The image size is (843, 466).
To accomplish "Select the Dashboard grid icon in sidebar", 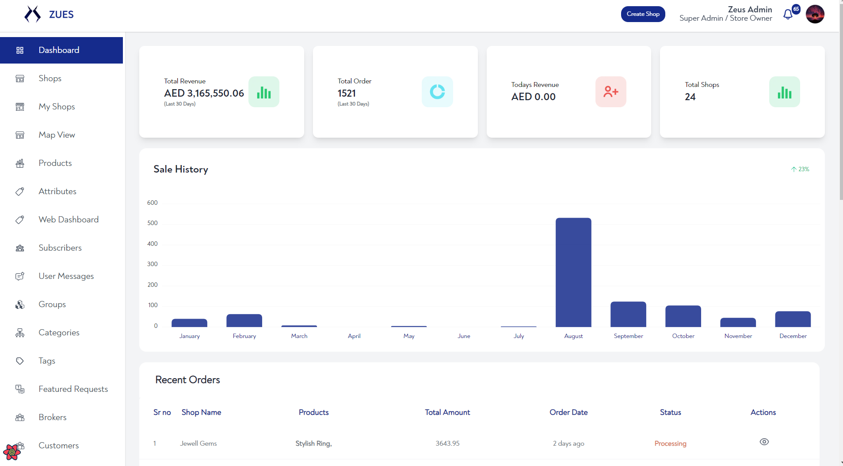I will [20, 50].
